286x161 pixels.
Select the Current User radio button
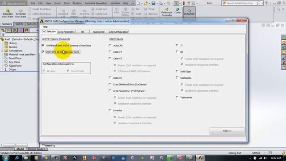(x=68, y=71)
